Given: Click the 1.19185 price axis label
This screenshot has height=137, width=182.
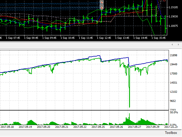Looking at the screenshot, I should coord(174,7).
